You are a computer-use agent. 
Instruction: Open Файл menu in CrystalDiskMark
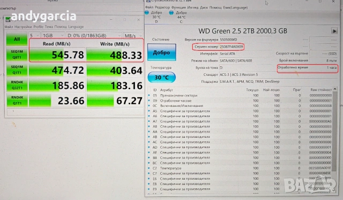tap(9, 27)
